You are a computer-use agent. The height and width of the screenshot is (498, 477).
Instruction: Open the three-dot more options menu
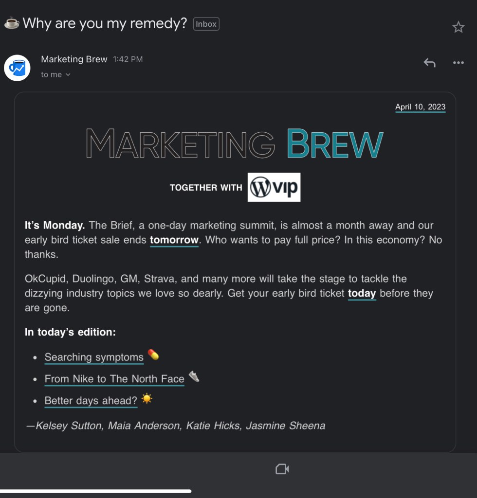458,63
